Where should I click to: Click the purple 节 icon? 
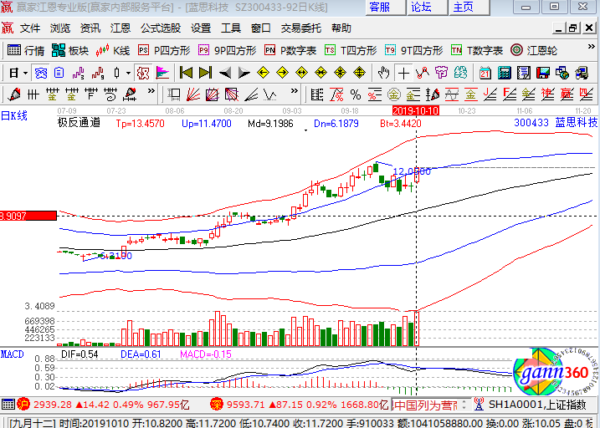442,73
